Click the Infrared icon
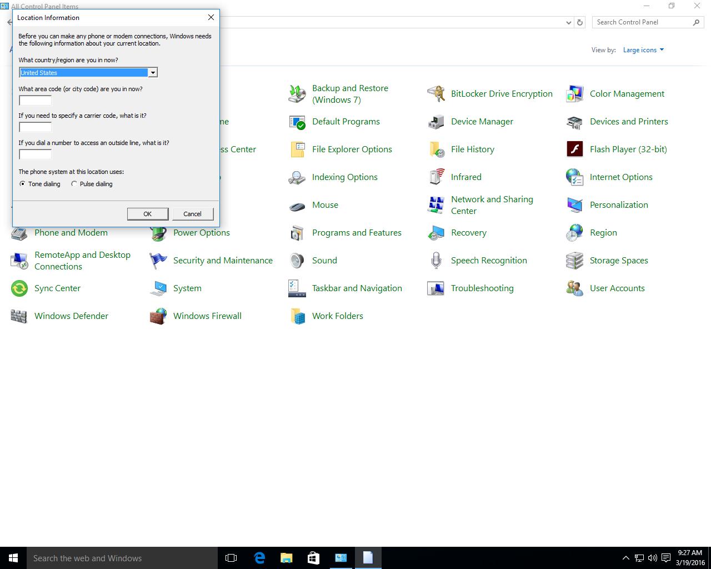The width and height of the screenshot is (711, 569). pos(436,177)
